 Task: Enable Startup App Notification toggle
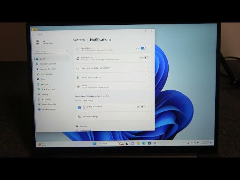coord(143,106)
